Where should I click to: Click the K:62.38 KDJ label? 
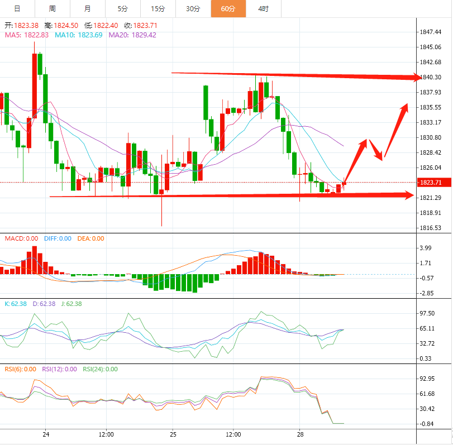16,304
